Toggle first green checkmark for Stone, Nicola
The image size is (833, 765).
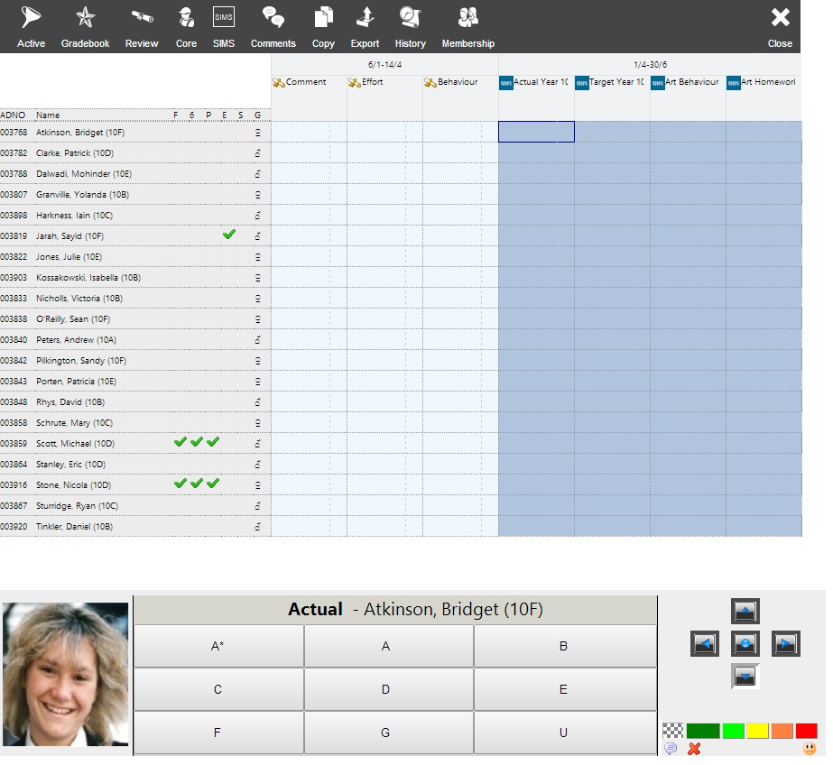tap(180, 484)
